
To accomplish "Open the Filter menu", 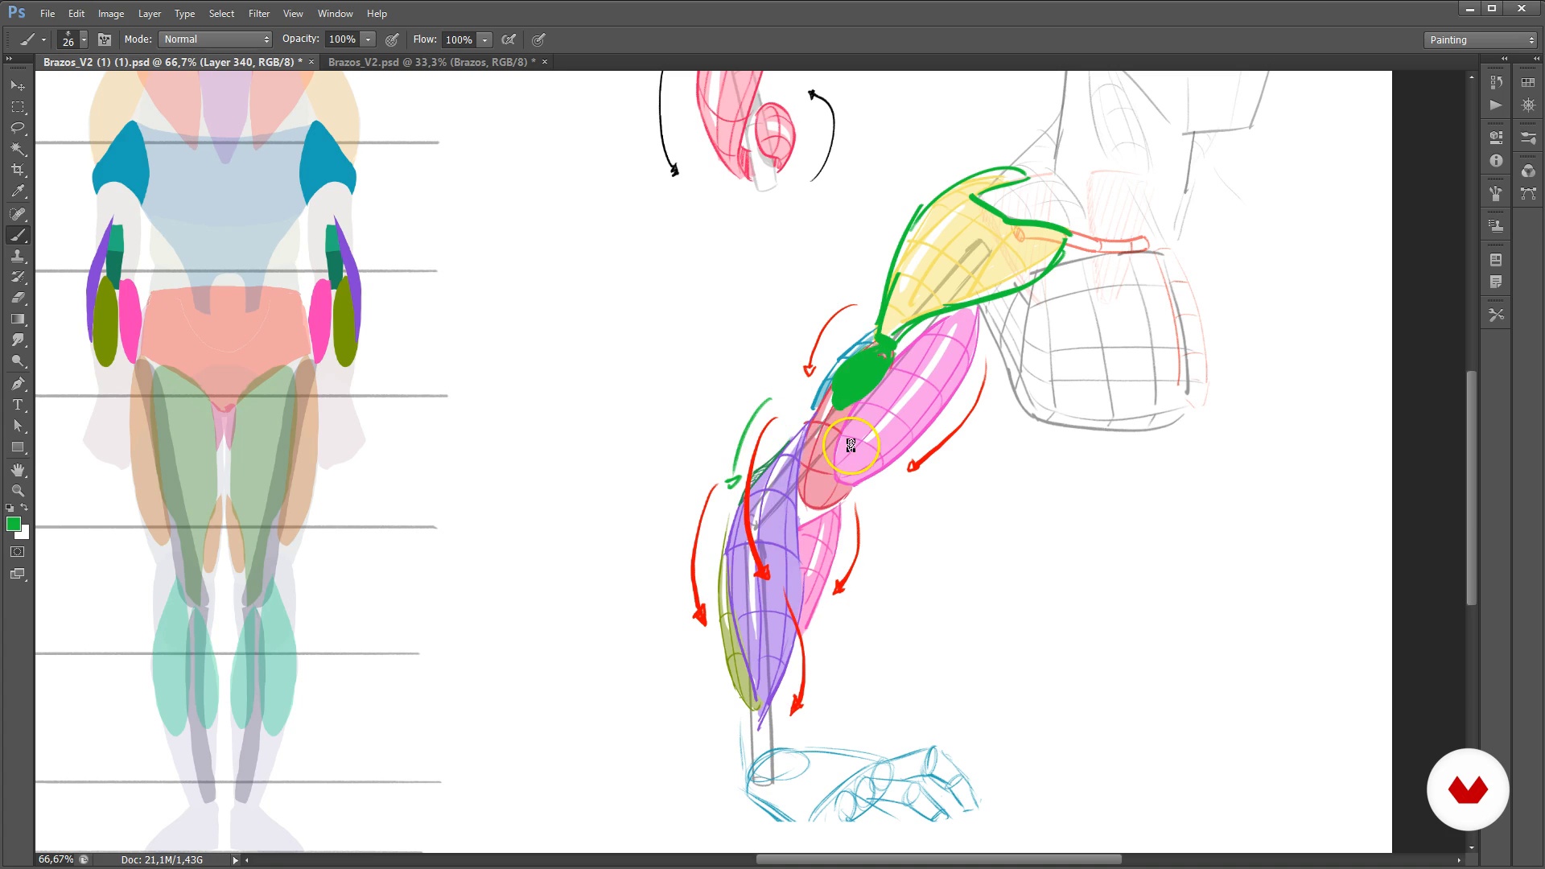I will [259, 14].
